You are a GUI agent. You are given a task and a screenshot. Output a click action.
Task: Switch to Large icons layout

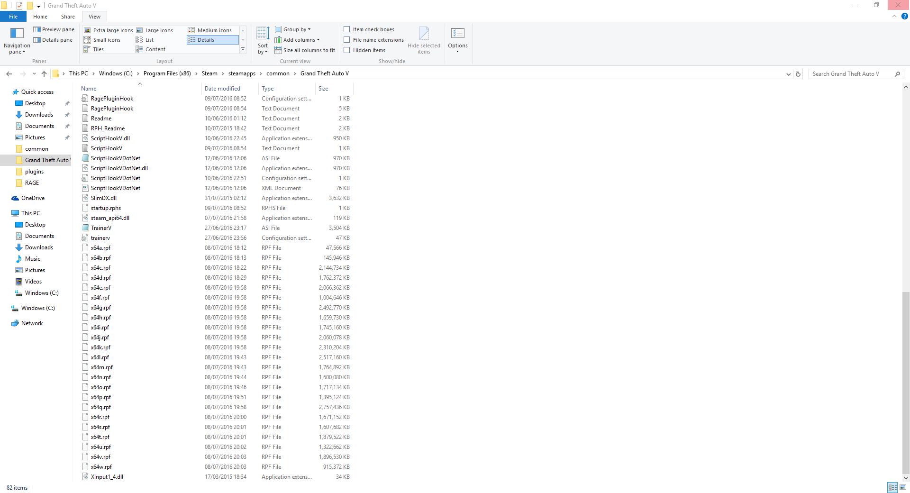(x=155, y=30)
